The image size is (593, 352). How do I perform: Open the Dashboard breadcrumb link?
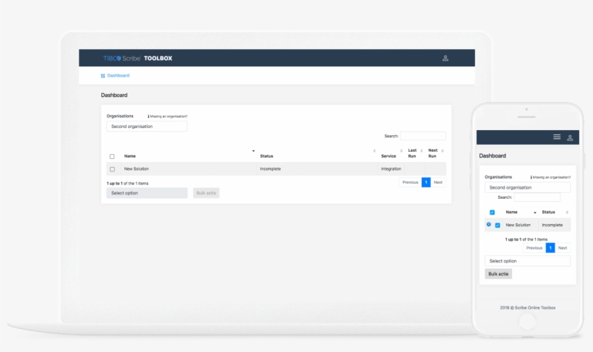coord(119,76)
